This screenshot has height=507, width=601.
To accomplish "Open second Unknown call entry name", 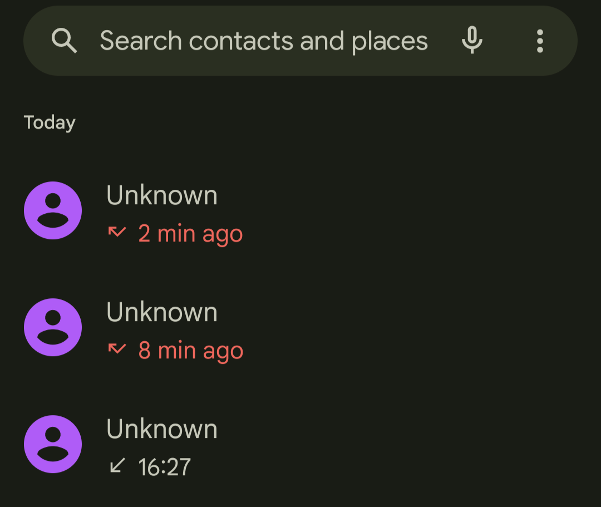I will pos(162,312).
